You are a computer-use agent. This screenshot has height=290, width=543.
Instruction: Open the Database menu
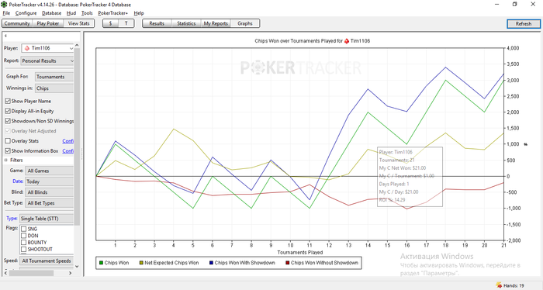(52, 13)
